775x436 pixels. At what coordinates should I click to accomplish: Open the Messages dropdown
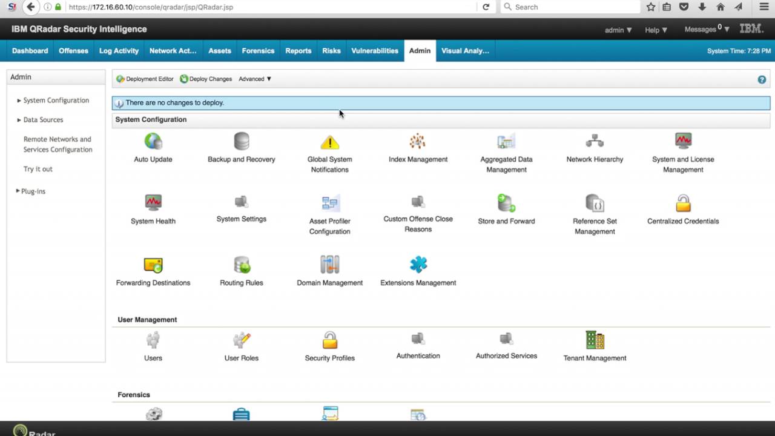(707, 29)
